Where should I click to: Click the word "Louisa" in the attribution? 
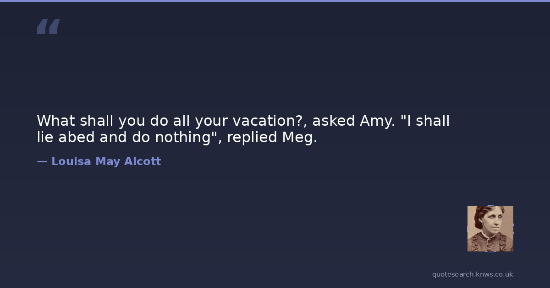(x=71, y=161)
